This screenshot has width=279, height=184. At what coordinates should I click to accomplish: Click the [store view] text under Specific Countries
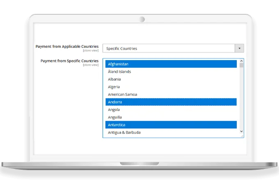[x=91, y=65]
